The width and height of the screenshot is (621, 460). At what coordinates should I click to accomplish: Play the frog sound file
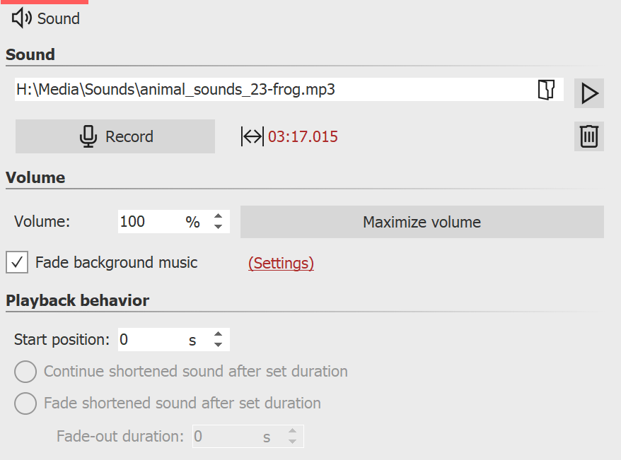(x=589, y=93)
